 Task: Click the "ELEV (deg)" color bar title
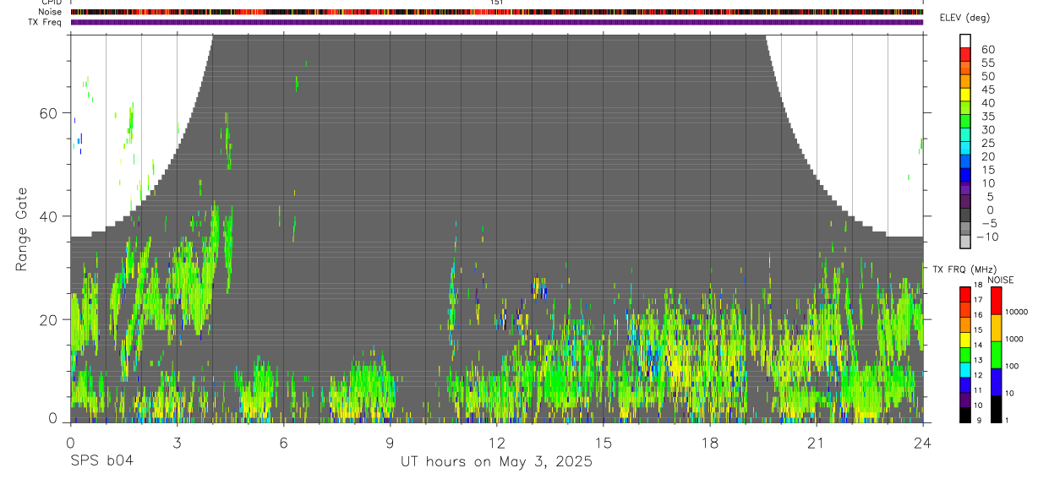pyautogui.click(x=965, y=18)
